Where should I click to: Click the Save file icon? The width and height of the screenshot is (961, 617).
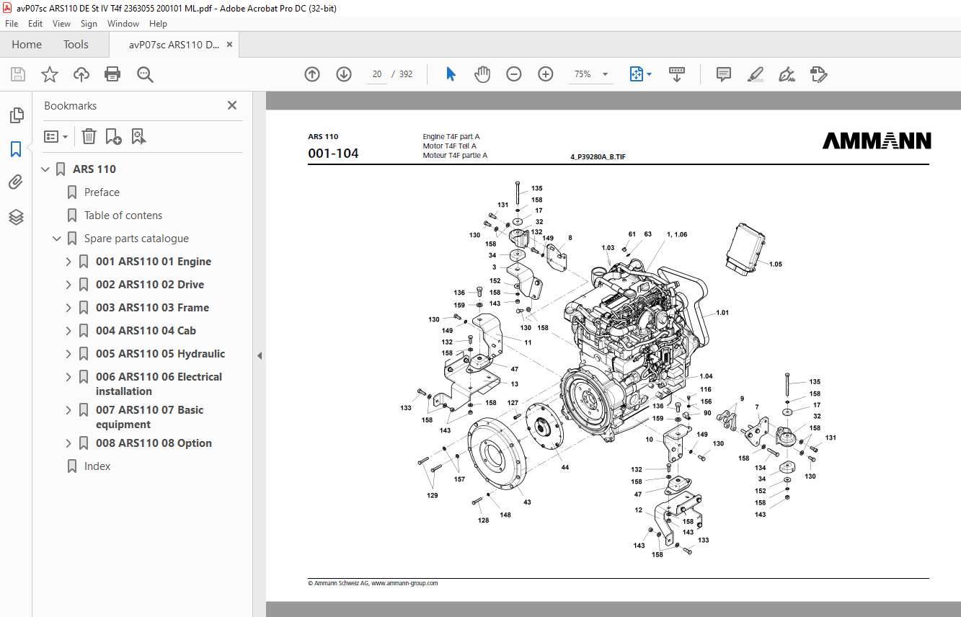click(x=18, y=74)
